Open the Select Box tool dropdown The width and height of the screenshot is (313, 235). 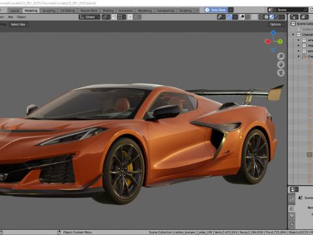(x=20, y=24)
